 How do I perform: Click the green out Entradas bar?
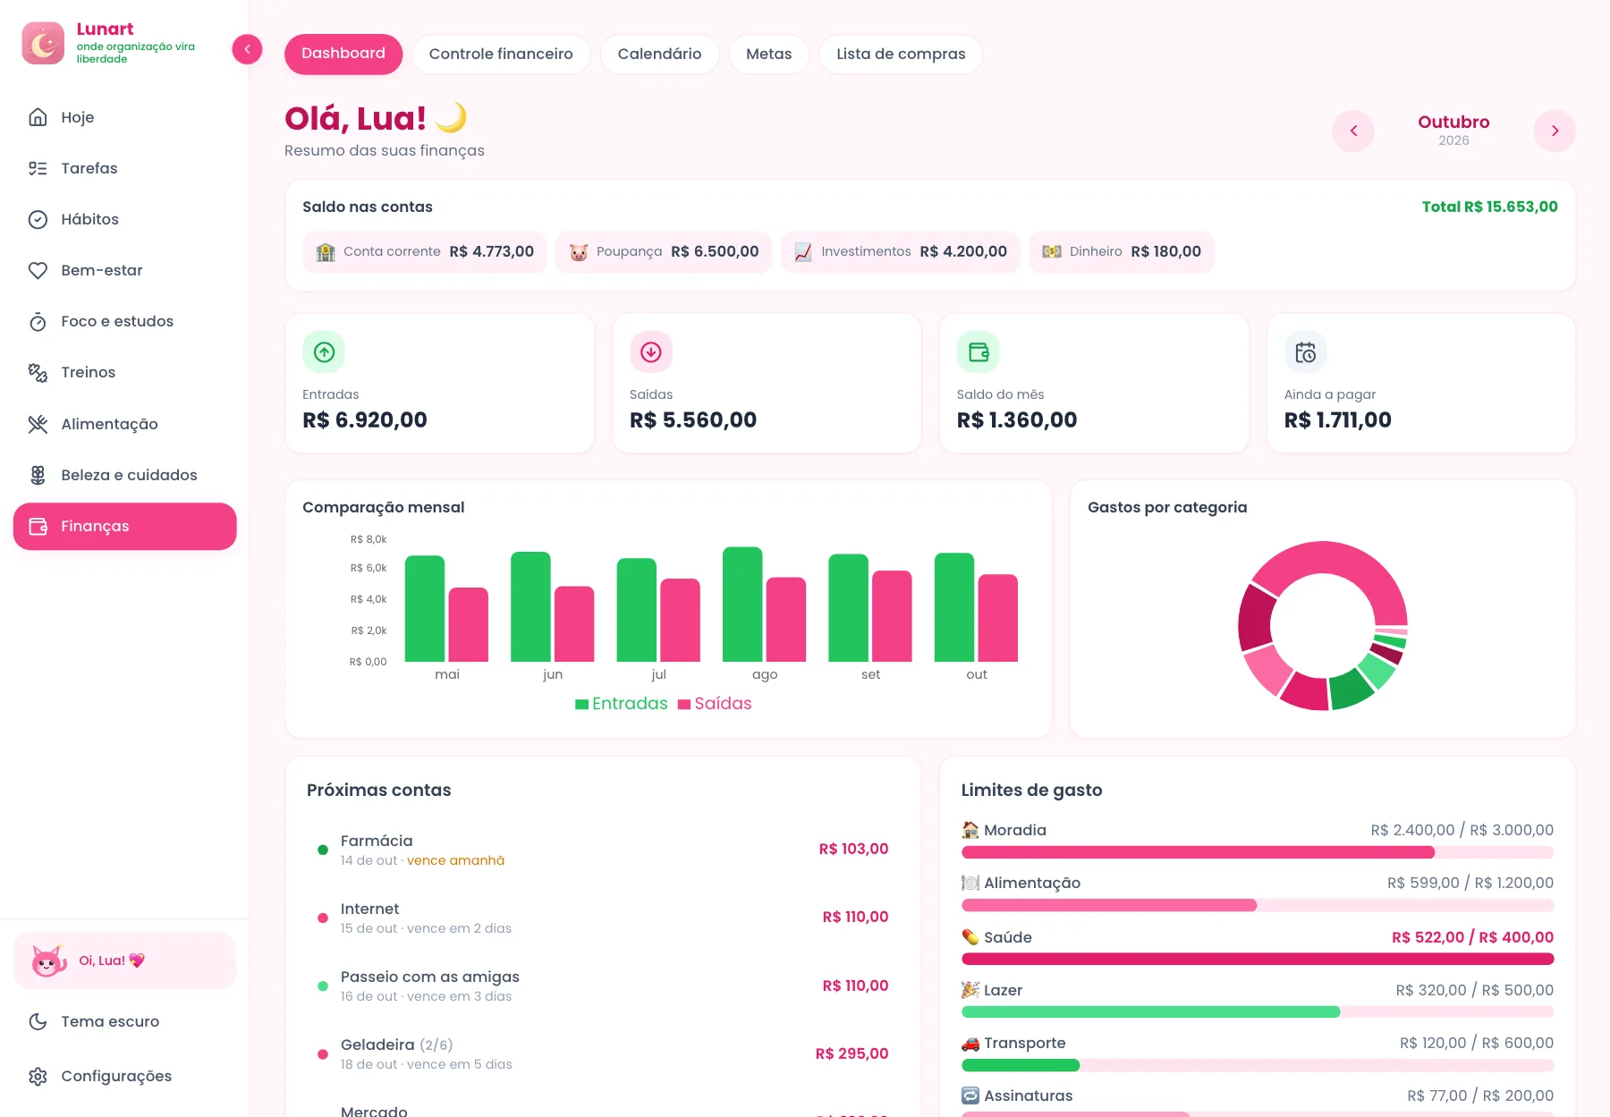click(x=954, y=607)
